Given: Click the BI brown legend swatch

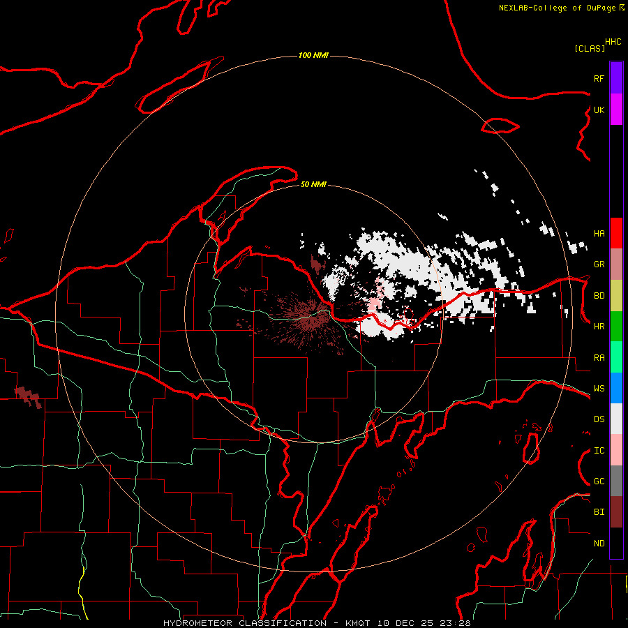Looking at the screenshot, I should tap(616, 512).
